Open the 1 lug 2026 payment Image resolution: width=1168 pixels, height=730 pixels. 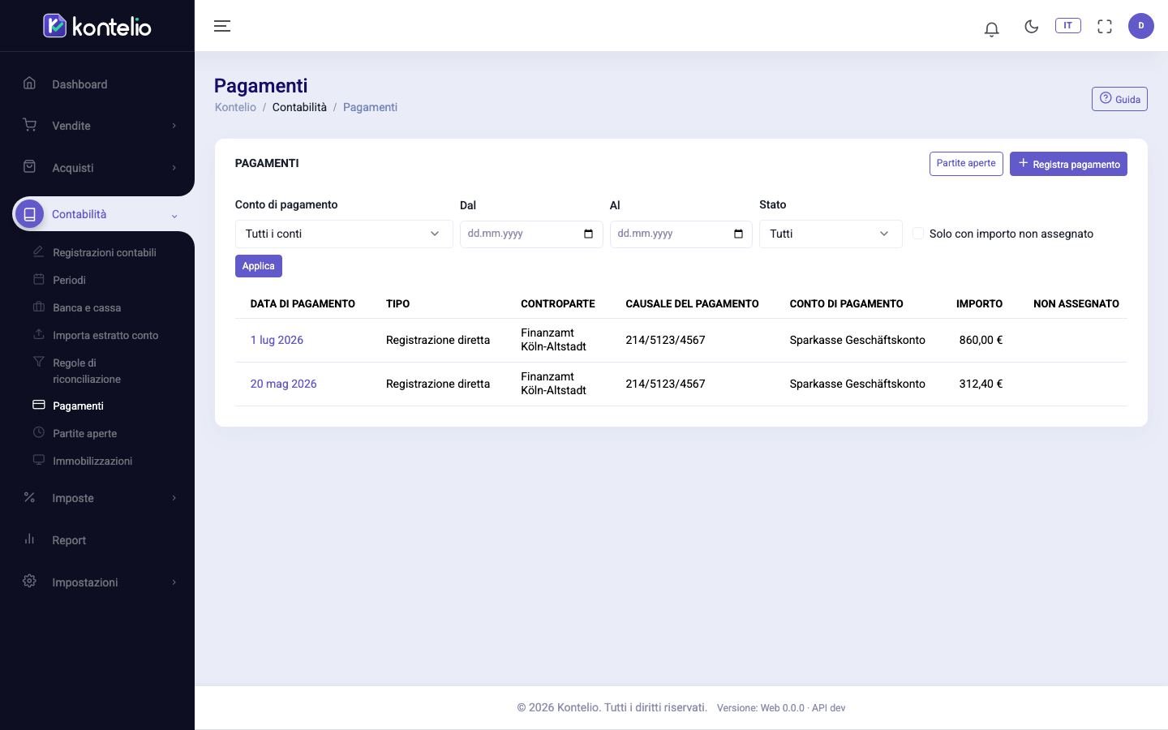(277, 340)
